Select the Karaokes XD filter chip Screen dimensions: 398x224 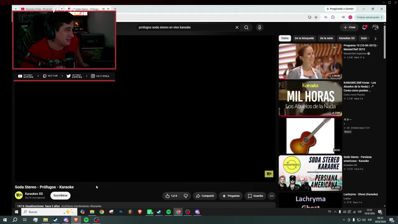tap(347, 38)
